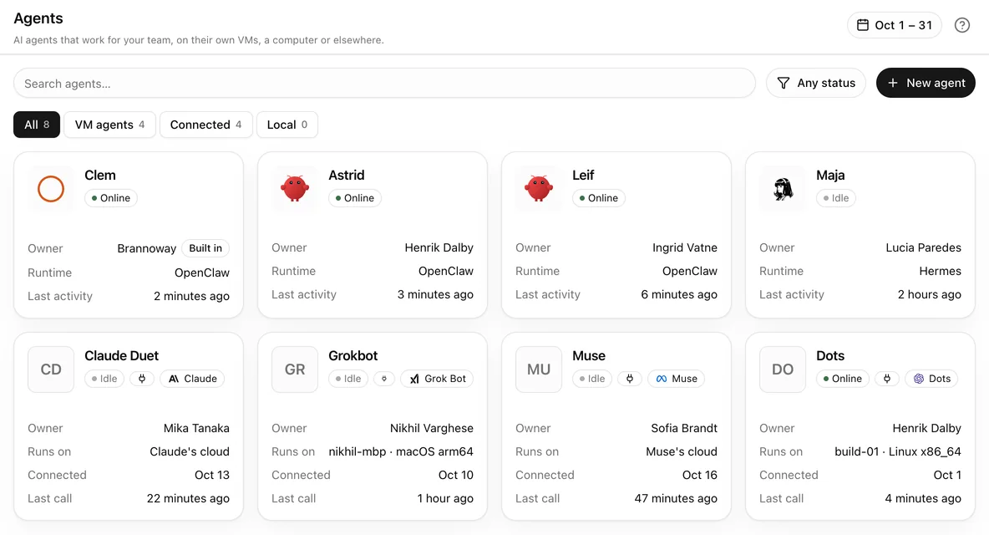Click Maja's portrait avatar
The width and height of the screenshot is (989, 535).
(783, 189)
